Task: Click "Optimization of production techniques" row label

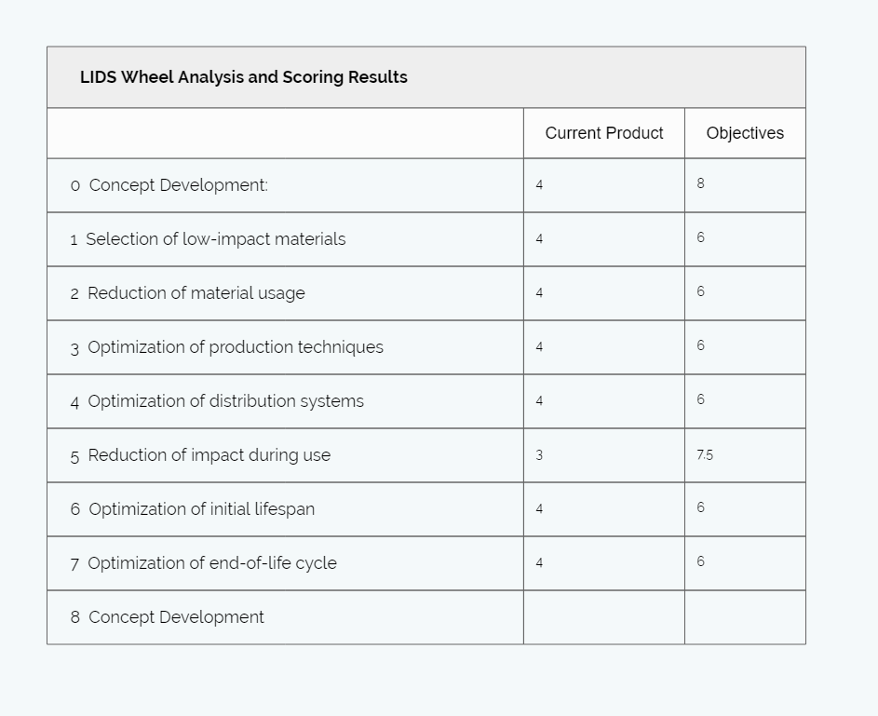Action: 235,347
